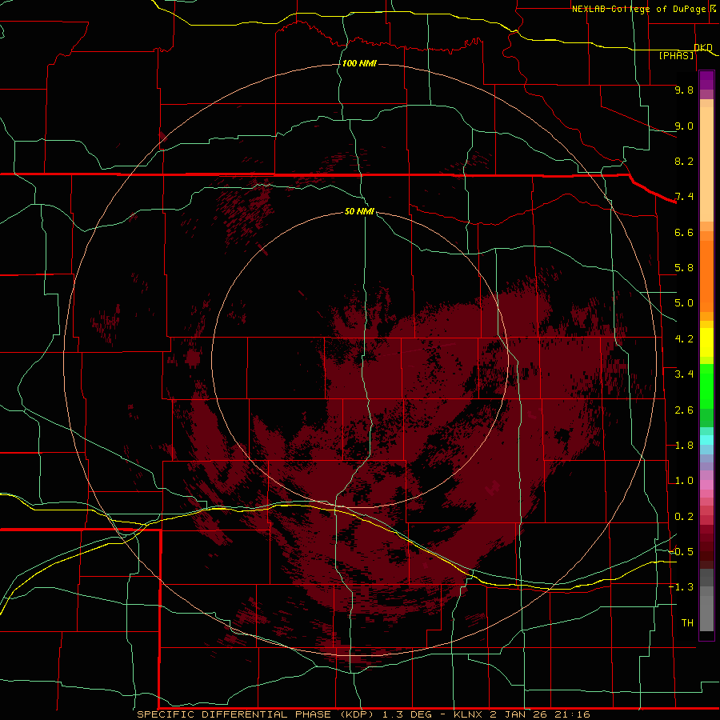Click the 5.8 scale value
The image size is (720, 720).
[x=684, y=268]
